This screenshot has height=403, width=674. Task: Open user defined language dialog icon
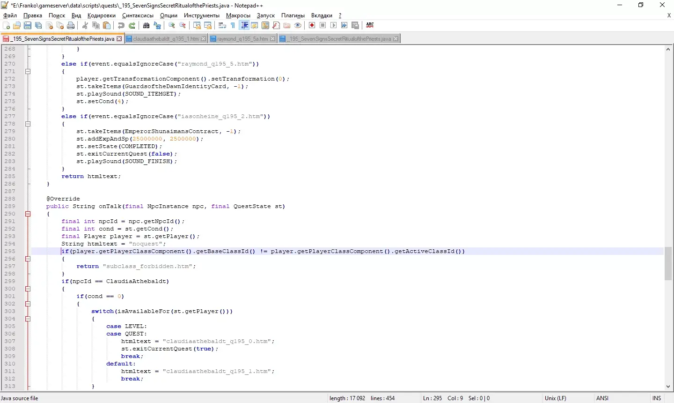(x=255, y=25)
